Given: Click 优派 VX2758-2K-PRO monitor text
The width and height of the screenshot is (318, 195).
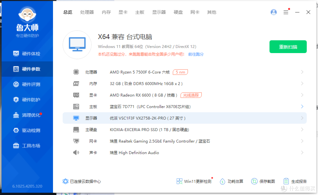Looking at the screenshot, I should pyautogui.click(x=148, y=118).
